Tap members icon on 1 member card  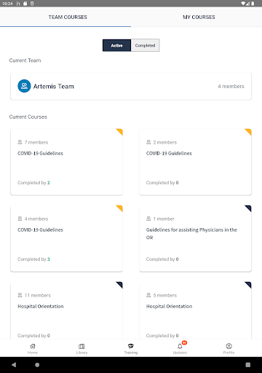pyautogui.click(x=148, y=219)
